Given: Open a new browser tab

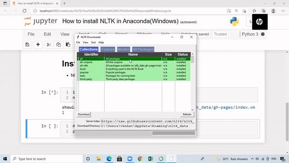Looking at the screenshot, I should click(x=64, y=3).
